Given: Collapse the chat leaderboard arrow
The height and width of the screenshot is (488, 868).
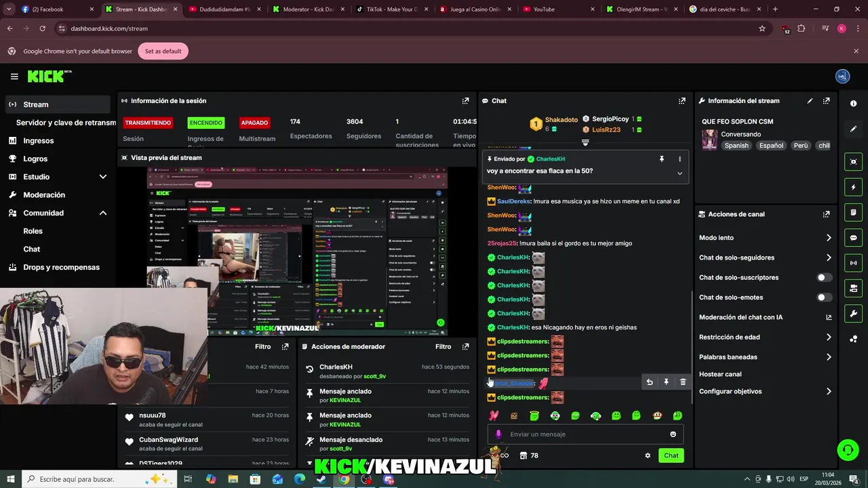Looking at the screenshot, I should [585, 143].
